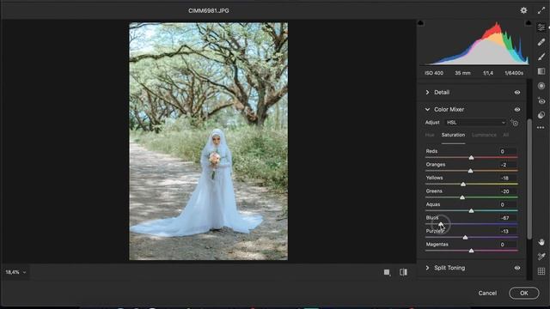Click the CIMM6981.JPG file name title
Image resolution: width=550 pixels, height=309 pixels.
[x=208, y=11]
